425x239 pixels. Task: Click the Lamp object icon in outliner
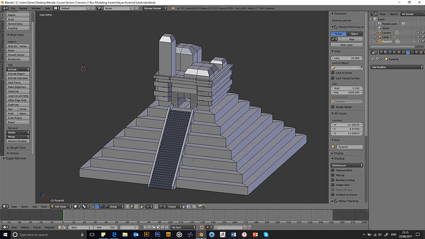(x=380, y=37)
